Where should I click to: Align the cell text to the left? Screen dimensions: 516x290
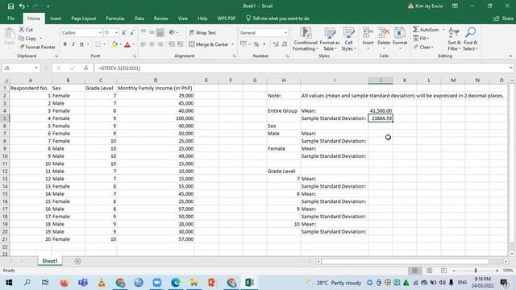point(144,44)
